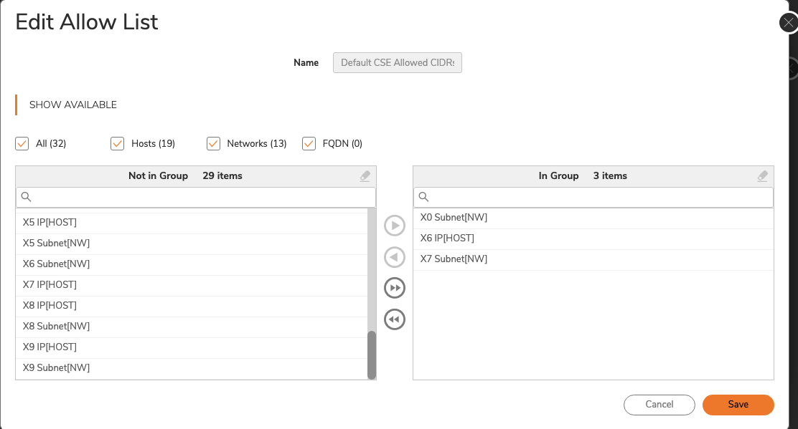The height and width of the screenshot is (429, 798).
Task: Click the move-right single arrow icon
Action: point(395,226)
